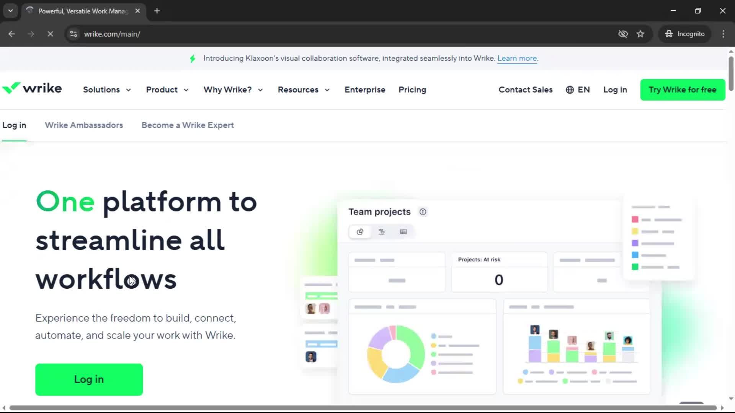Change language via EN selector
The image size is (735, 413).
tap(578, 90)
